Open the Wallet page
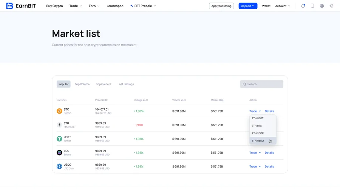 point(266,6)
